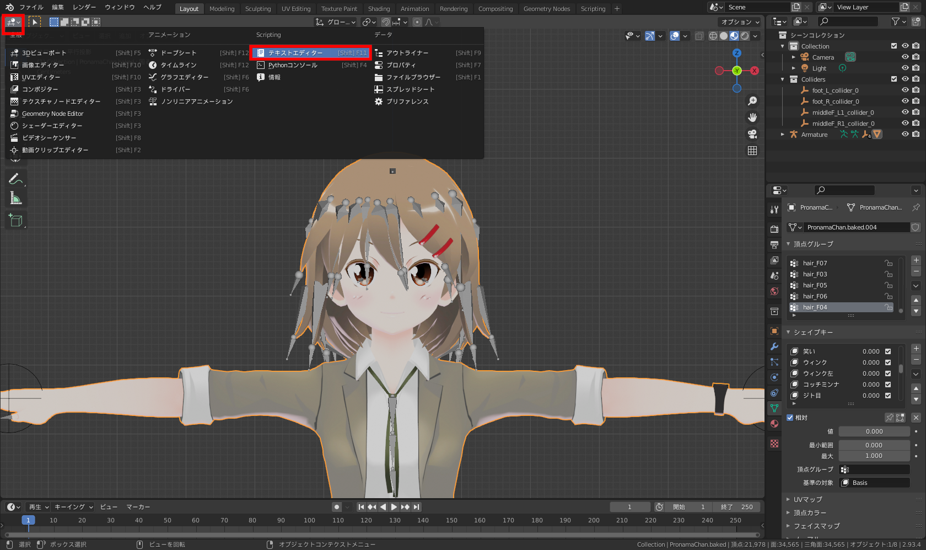
Task: Select the Annotate tool in the viewport toolbar
Action: point(15,178)
